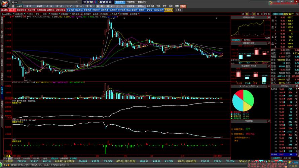This screenshot has height=168, width=299.
Task: Select the 板块综合屏 tab
Action: click(x=22, y=10)
